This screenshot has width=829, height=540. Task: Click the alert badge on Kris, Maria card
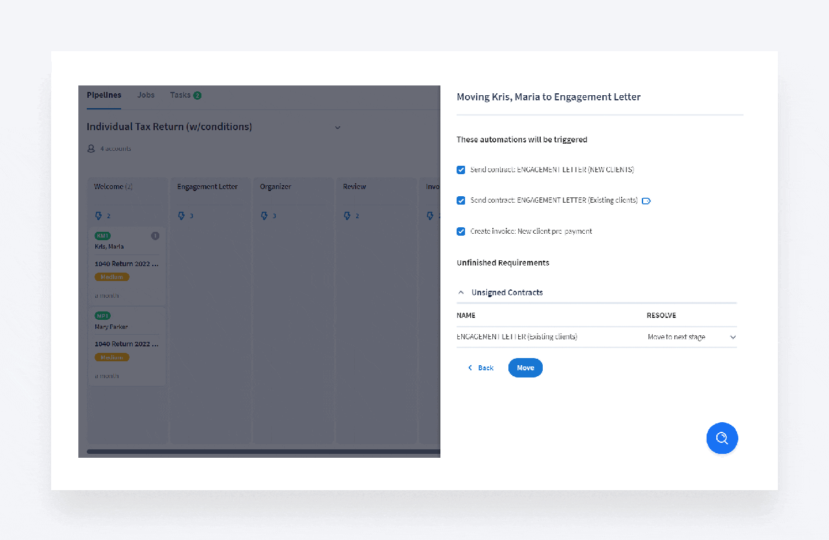[155, 236]
